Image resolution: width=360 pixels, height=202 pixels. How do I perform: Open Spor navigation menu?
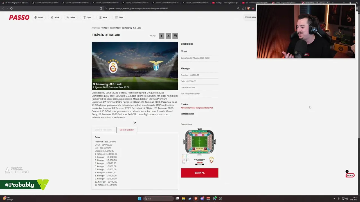coord(87,17)
